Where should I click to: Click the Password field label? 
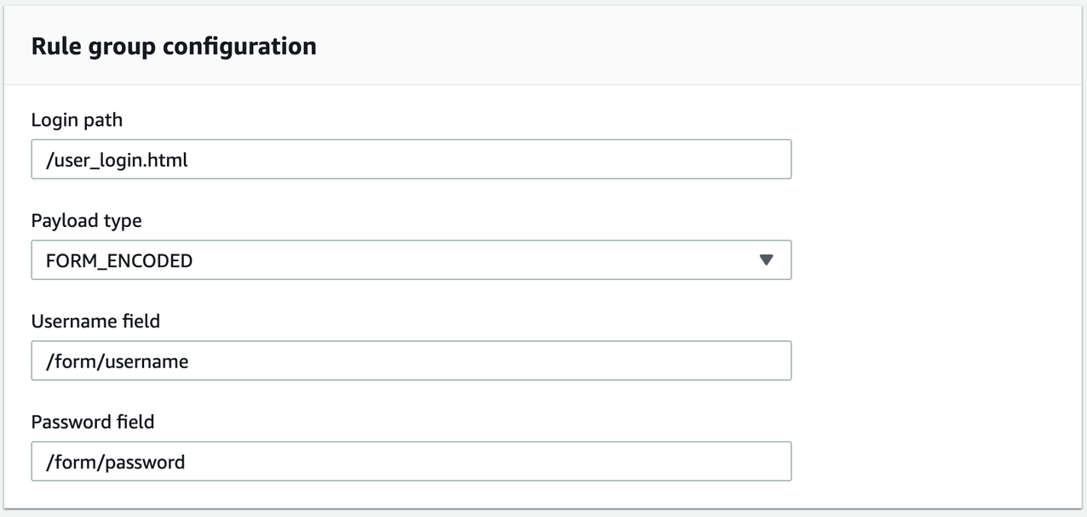(93, 422)
